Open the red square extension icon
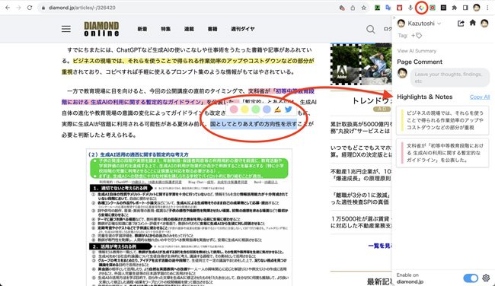 [x=399, y=8]
